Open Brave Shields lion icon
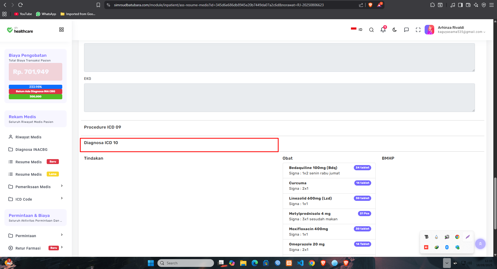Viewport: 497px width, 269px height. coord(370,5)
